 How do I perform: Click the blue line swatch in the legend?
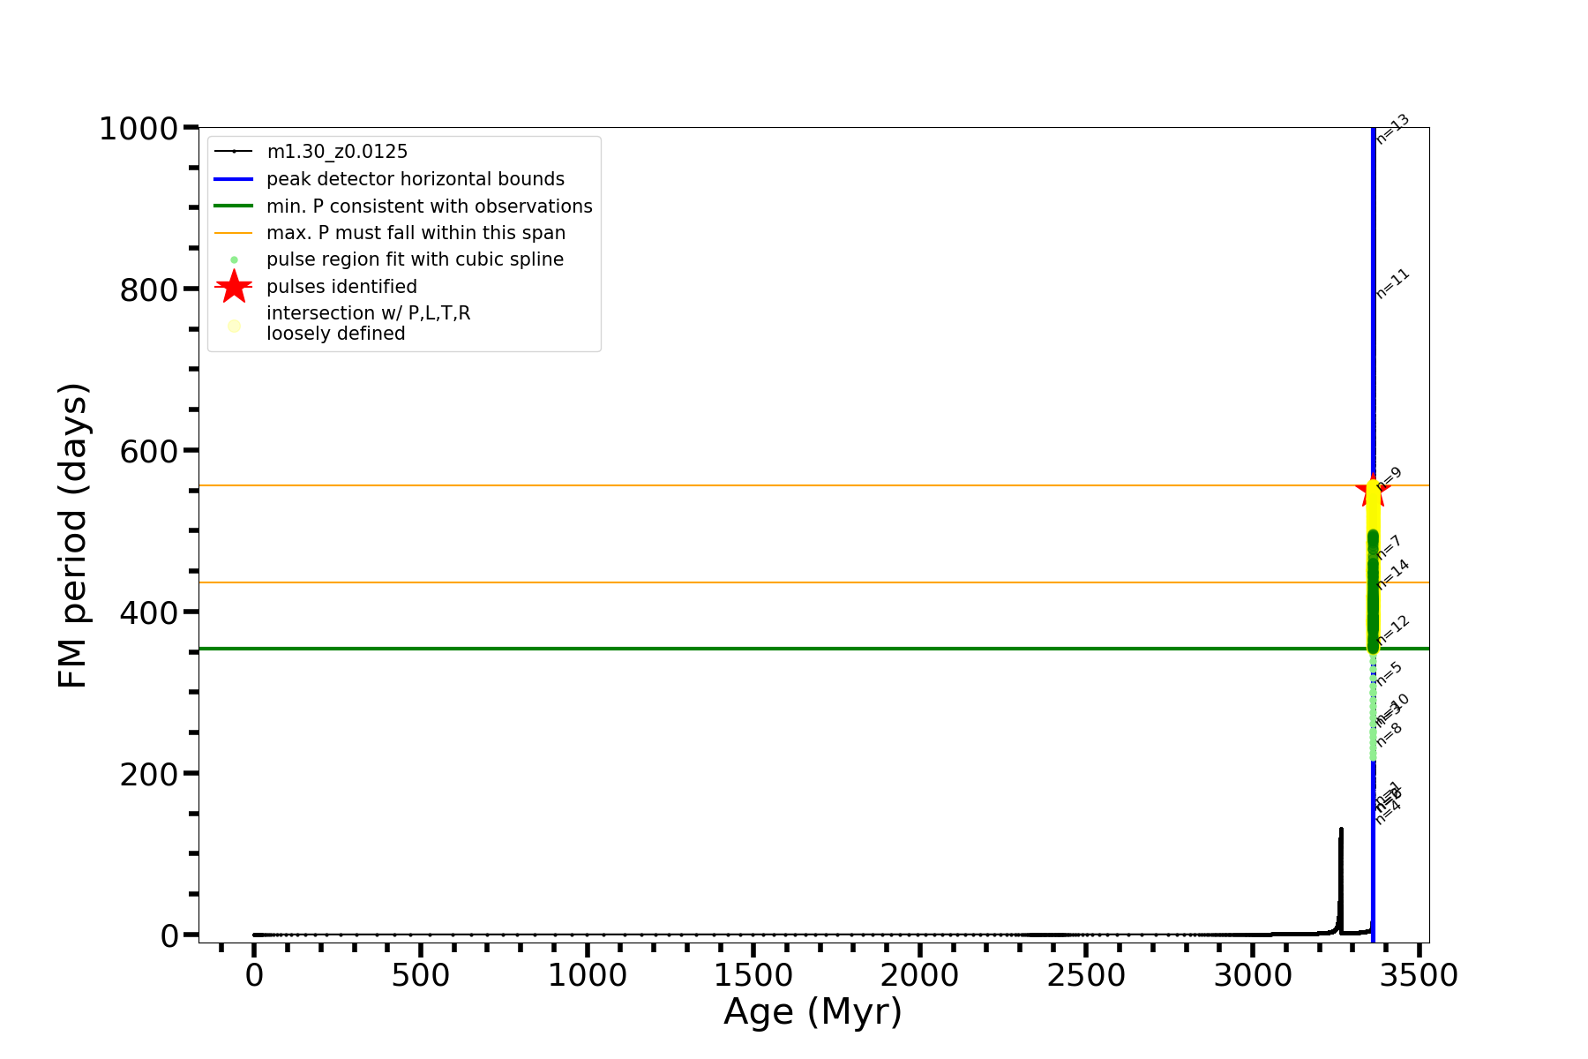[x=234, y=179]
